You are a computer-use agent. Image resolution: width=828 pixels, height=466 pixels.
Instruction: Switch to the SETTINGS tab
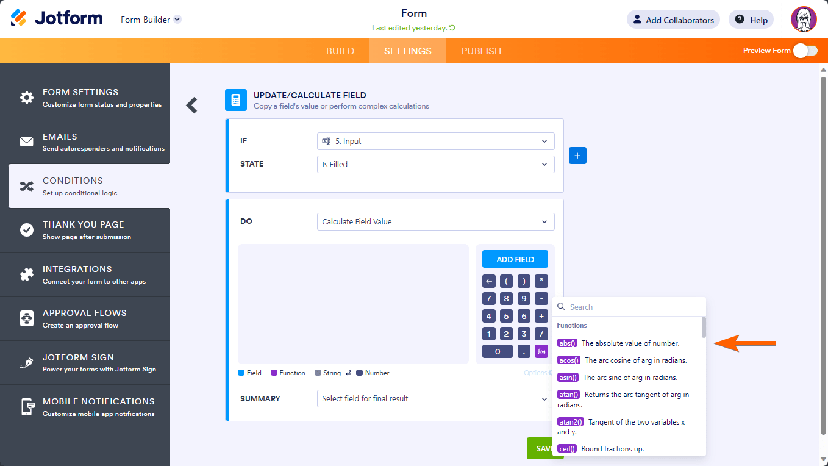click(408, 51)
